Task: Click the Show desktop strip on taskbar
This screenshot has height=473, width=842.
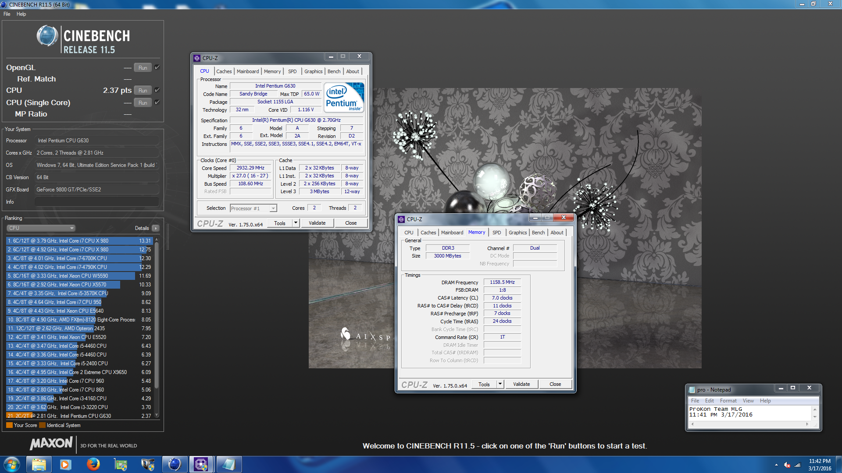Action: (x=838, y=464)
